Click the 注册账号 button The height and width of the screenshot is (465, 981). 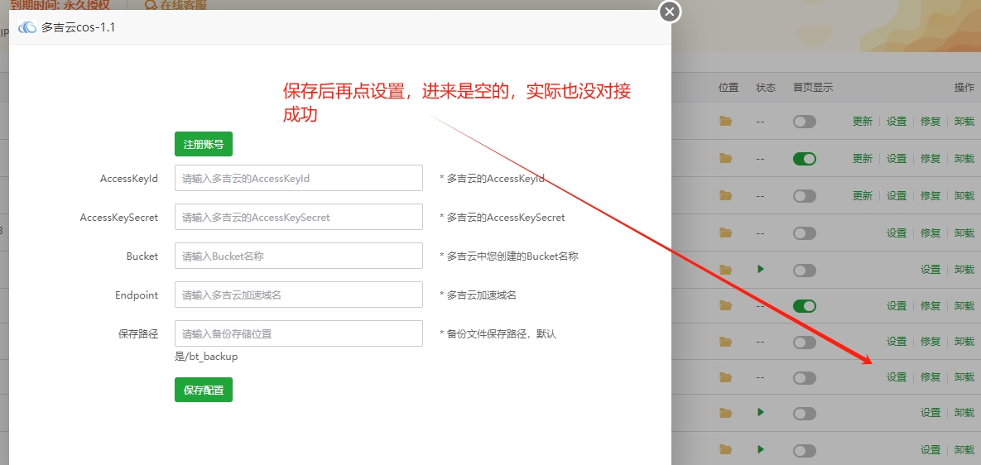pos(204,144)
